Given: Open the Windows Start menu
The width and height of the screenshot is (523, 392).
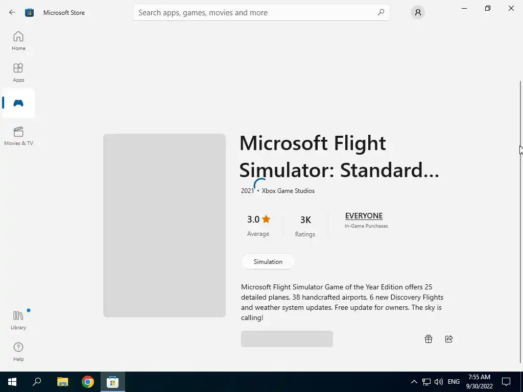Looking at the screenshot, I should pyautogui.click(x=12, y=382).
